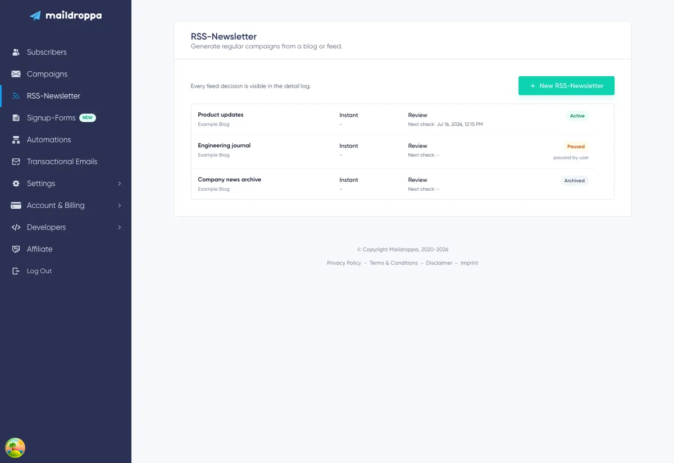This screenshot has height=463, width=674.
Task: Expand the Account & Billing chevron
Action: coord(120,205)
